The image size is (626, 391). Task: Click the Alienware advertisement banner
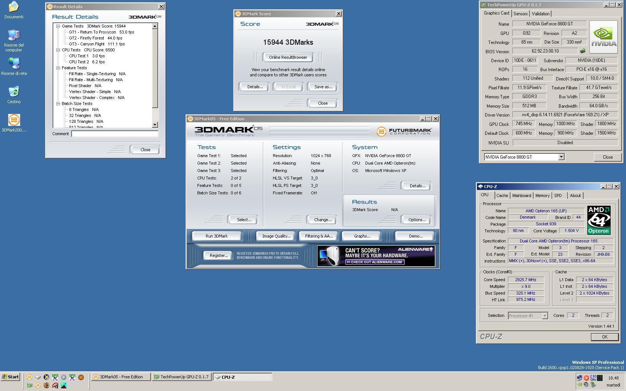(376, 256)
